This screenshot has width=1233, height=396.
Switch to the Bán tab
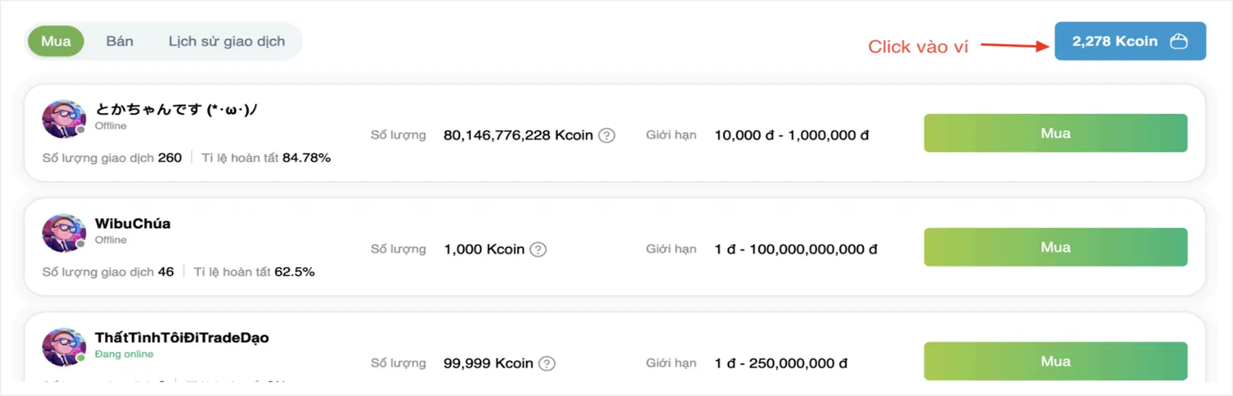(120, 41)
